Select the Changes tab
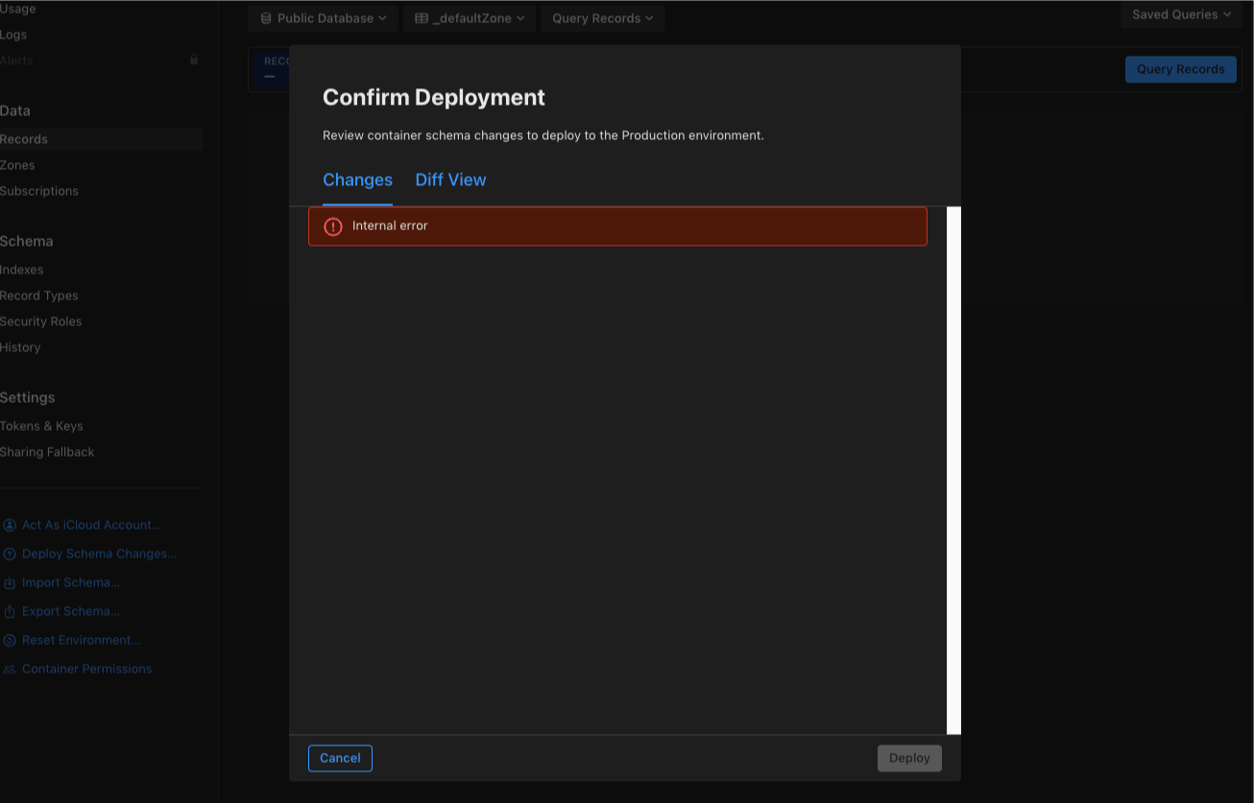This screenshot has width=1254, height=803. (x=357, y=179)
